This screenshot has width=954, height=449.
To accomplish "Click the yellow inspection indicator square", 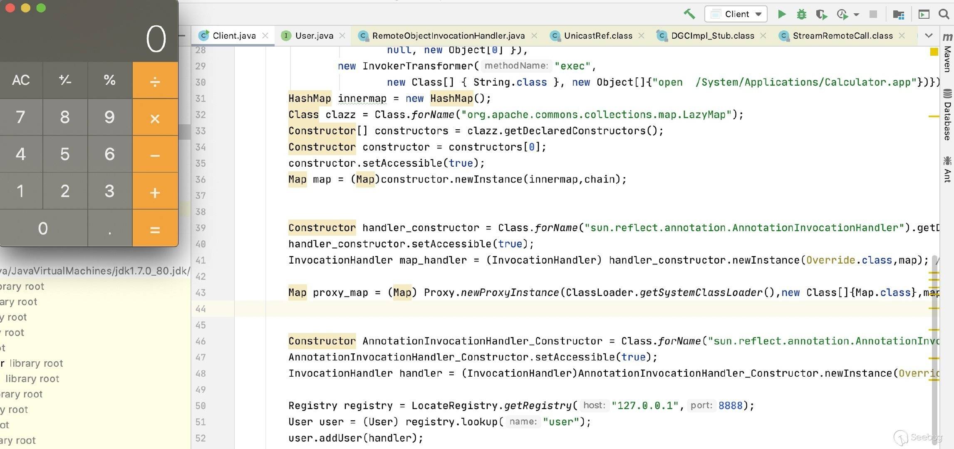I will click(934, 52).
